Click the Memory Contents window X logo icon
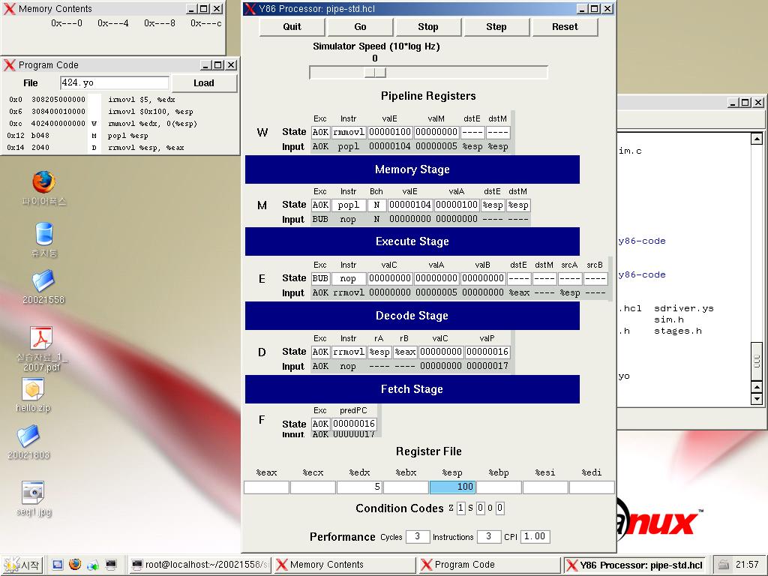768x576 pixels. (x=9, y=8)
